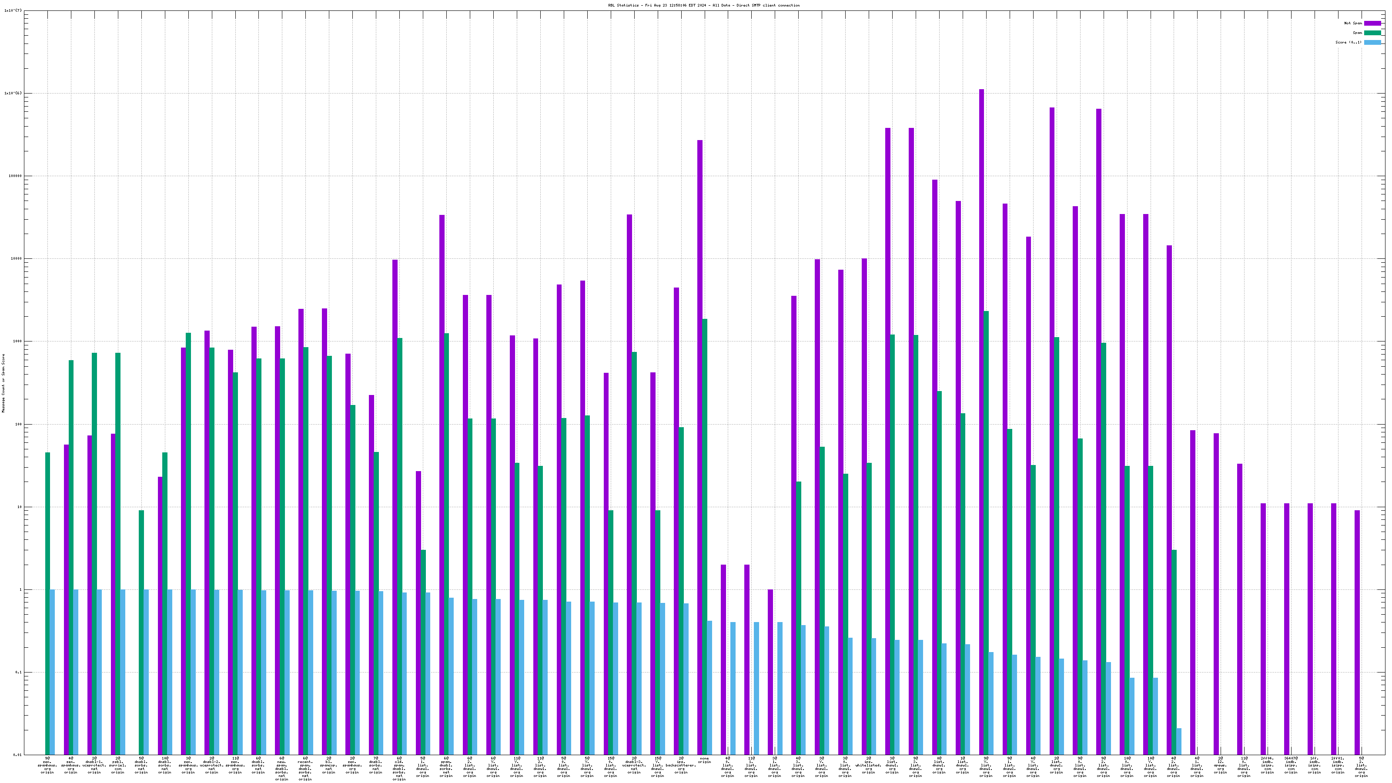The image size is (1392, 783).
Task: Click the 'dnsbl-3.uceprotect.net origin' axis label
Action: click(x=634, y=765)
